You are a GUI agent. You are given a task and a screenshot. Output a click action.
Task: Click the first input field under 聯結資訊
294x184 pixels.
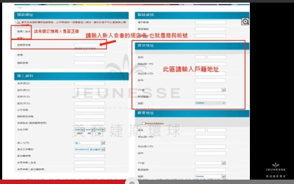click(x=210, y=22)
